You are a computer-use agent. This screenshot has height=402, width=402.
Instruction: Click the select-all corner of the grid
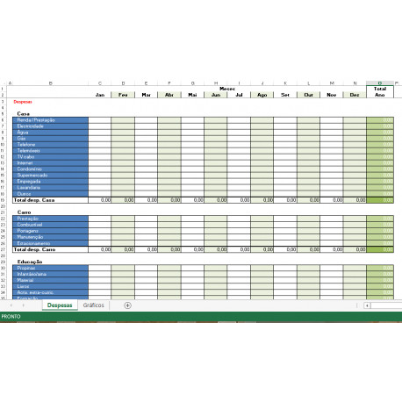pyautogui.click(x=3, y=83)
